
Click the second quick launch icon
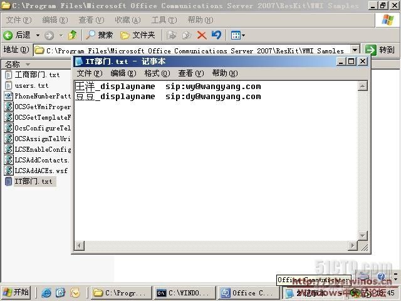coord(61,293)
